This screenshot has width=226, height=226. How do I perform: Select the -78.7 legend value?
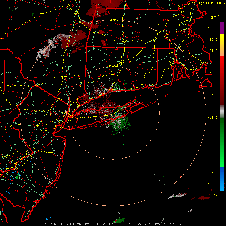[x=213, y=162]
